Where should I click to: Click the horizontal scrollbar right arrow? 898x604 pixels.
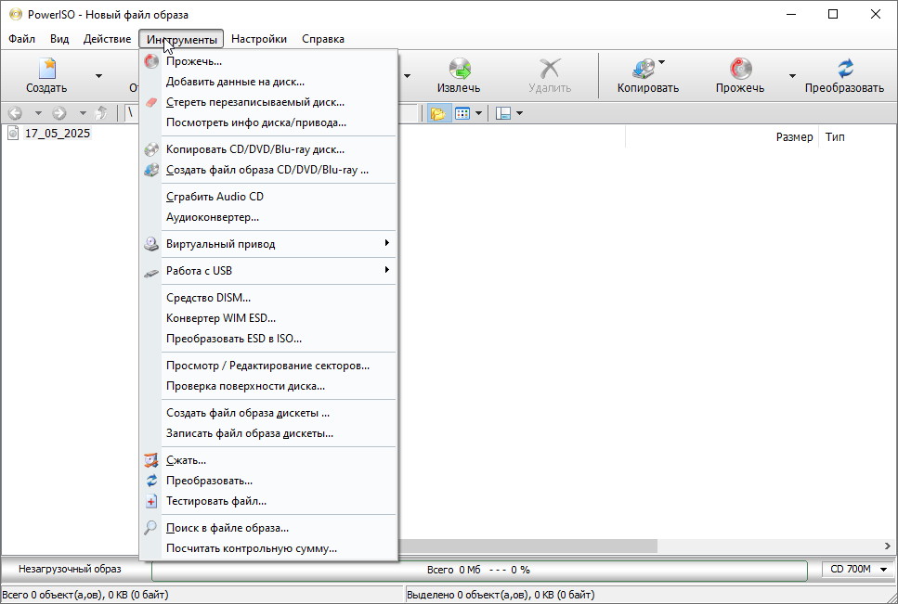click(887, 546)
